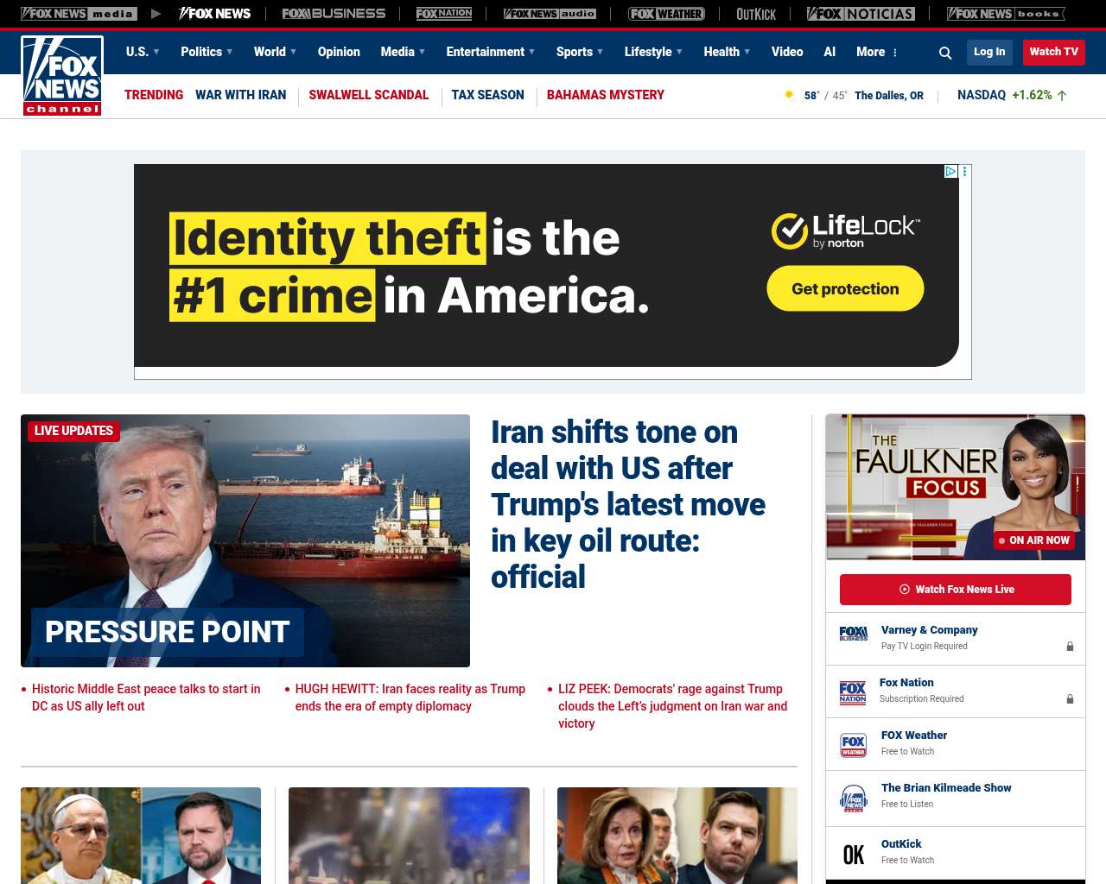Open the search magnifier icon
Image resolution: width=1106 pixels, height=884 pixels.
(945, 53)
